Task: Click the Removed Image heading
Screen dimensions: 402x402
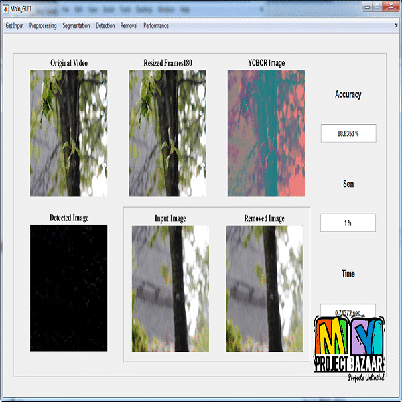Action: 265,218
